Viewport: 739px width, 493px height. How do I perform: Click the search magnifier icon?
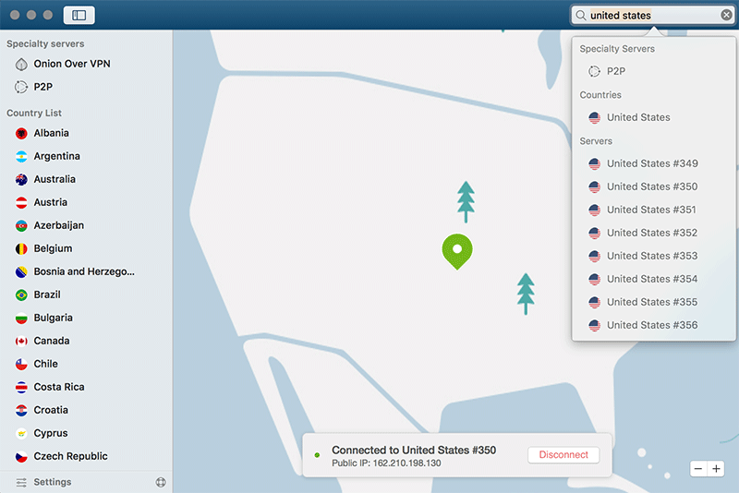pos(581,15)
